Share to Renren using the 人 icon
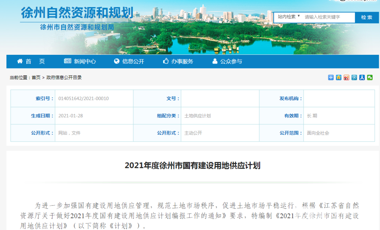Image resolution: width=380 pixels, height=230 pixels. pos(362,77)
